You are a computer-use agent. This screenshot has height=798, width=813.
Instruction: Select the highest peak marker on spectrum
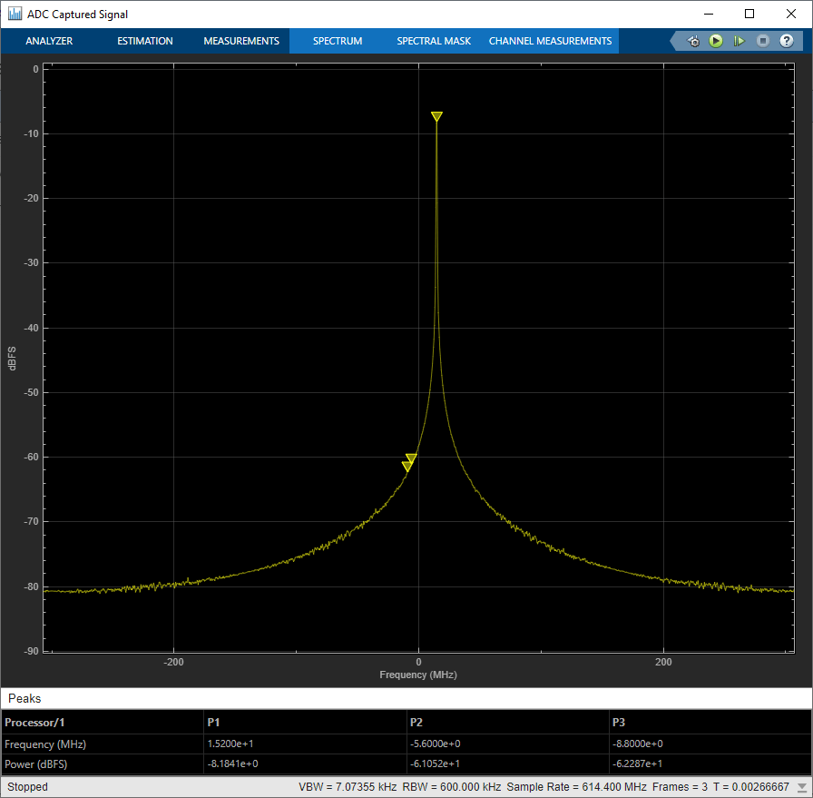tap(436, 116)
